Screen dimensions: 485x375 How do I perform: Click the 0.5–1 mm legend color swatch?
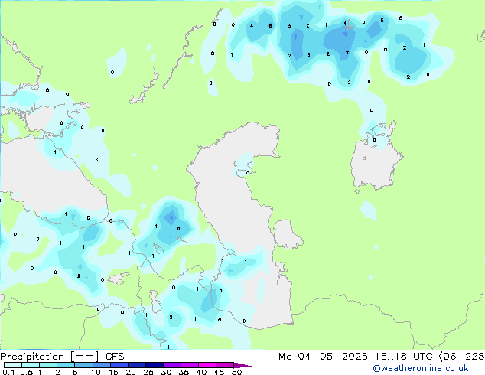[31, 365]
